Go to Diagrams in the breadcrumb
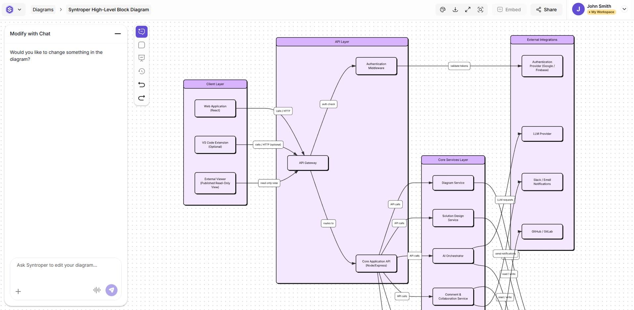634x310 pixels. [x=43, y=10]
